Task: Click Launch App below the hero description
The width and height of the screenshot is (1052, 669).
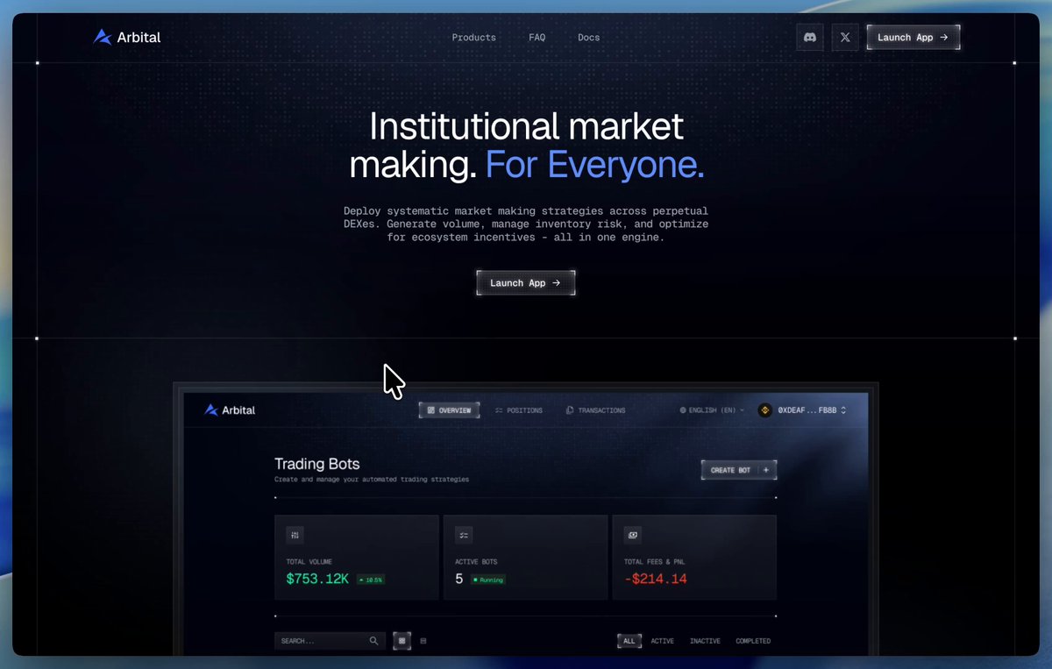Action: click(526, 283)
